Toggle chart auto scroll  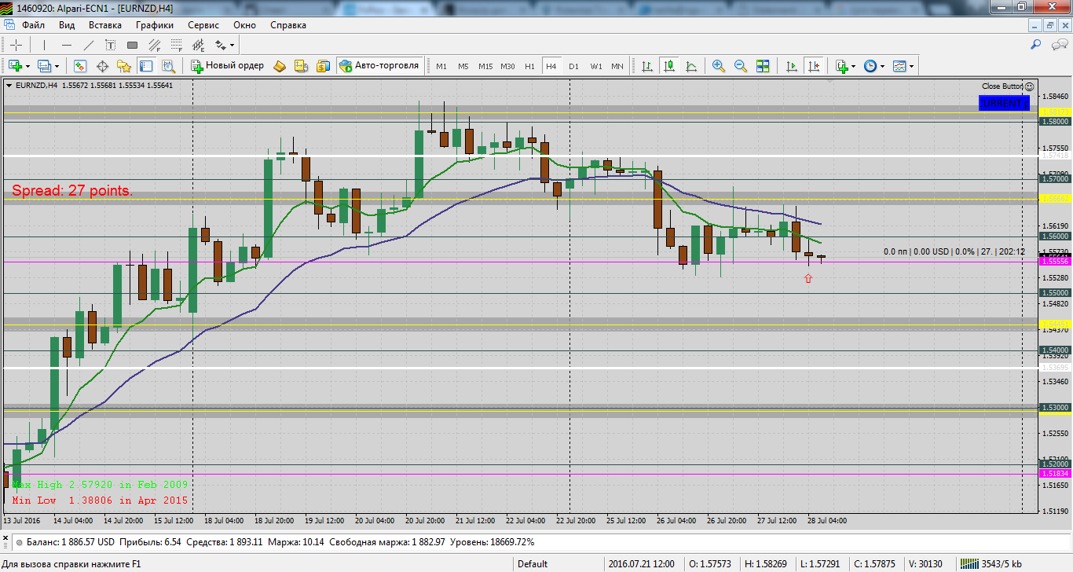point(791,66)
